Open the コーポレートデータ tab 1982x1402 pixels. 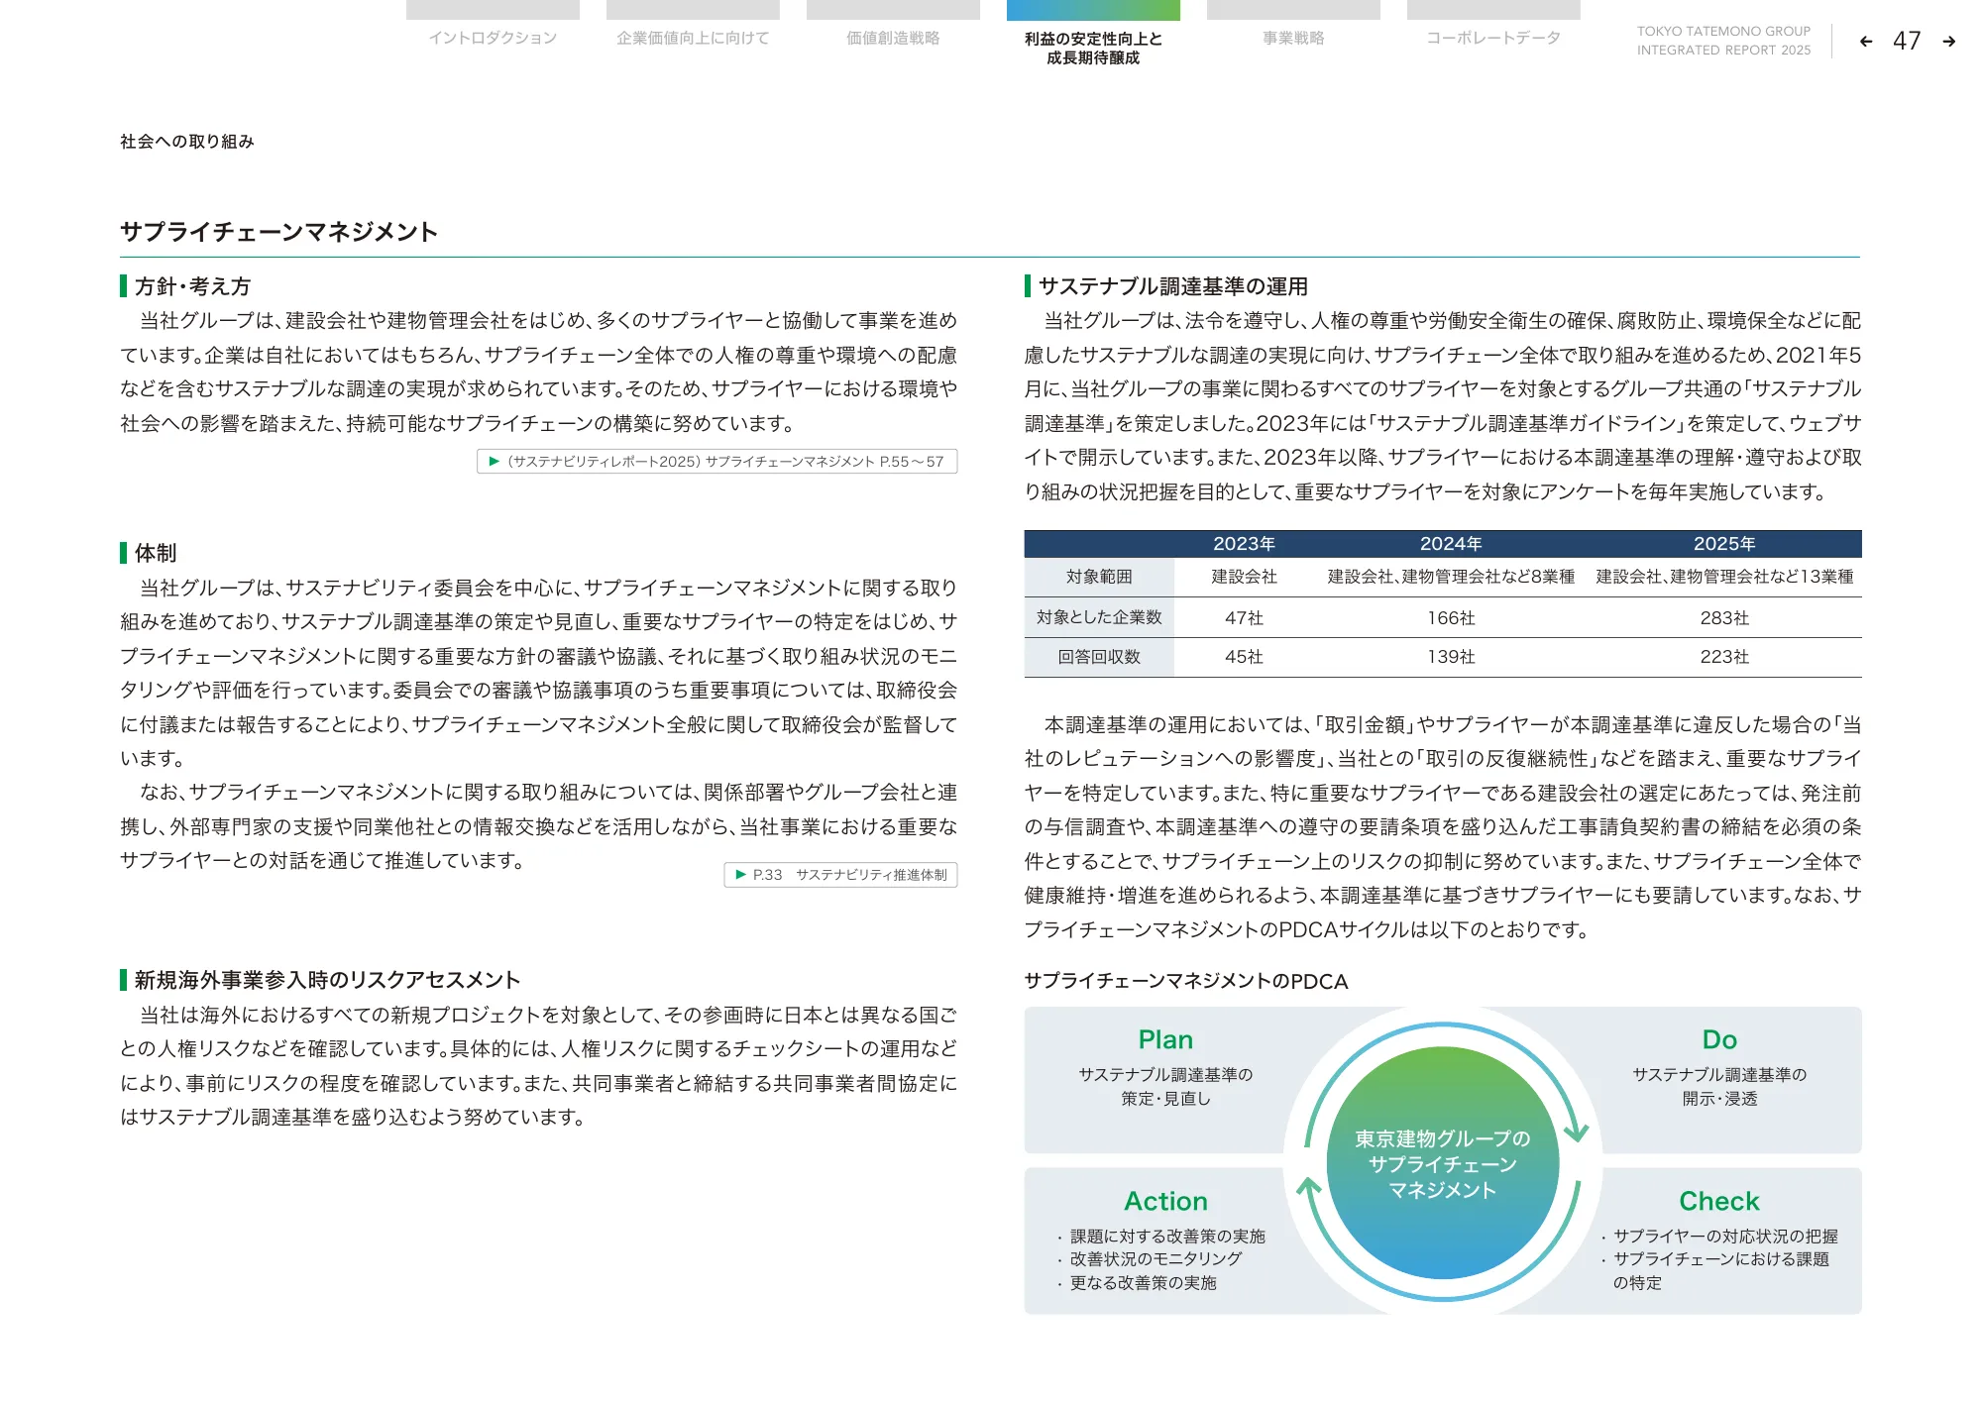point(1493,38)
